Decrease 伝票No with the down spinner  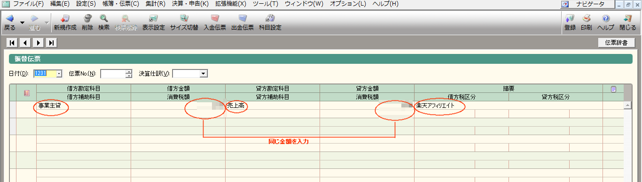click(129, 76)
